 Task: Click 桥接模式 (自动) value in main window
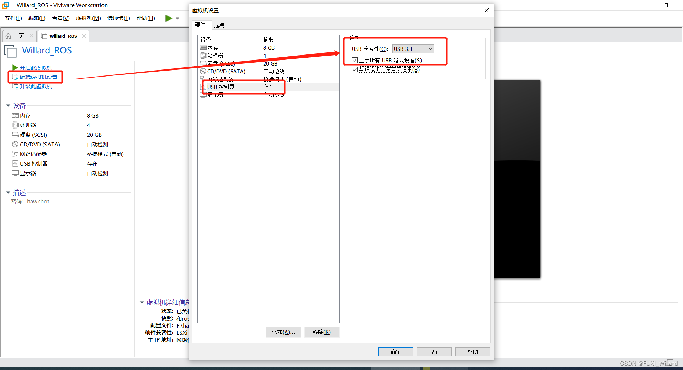(x=105, y=154)
